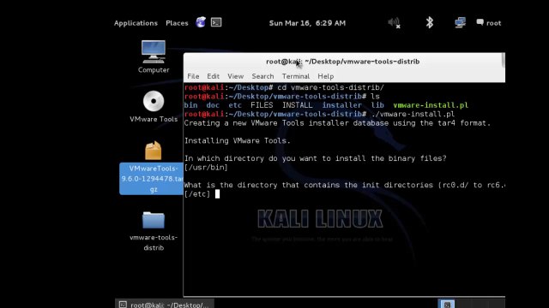The image size is (549, 308).
Task: Click the 'lib' directory in ls output
Action: pos(377,105)
